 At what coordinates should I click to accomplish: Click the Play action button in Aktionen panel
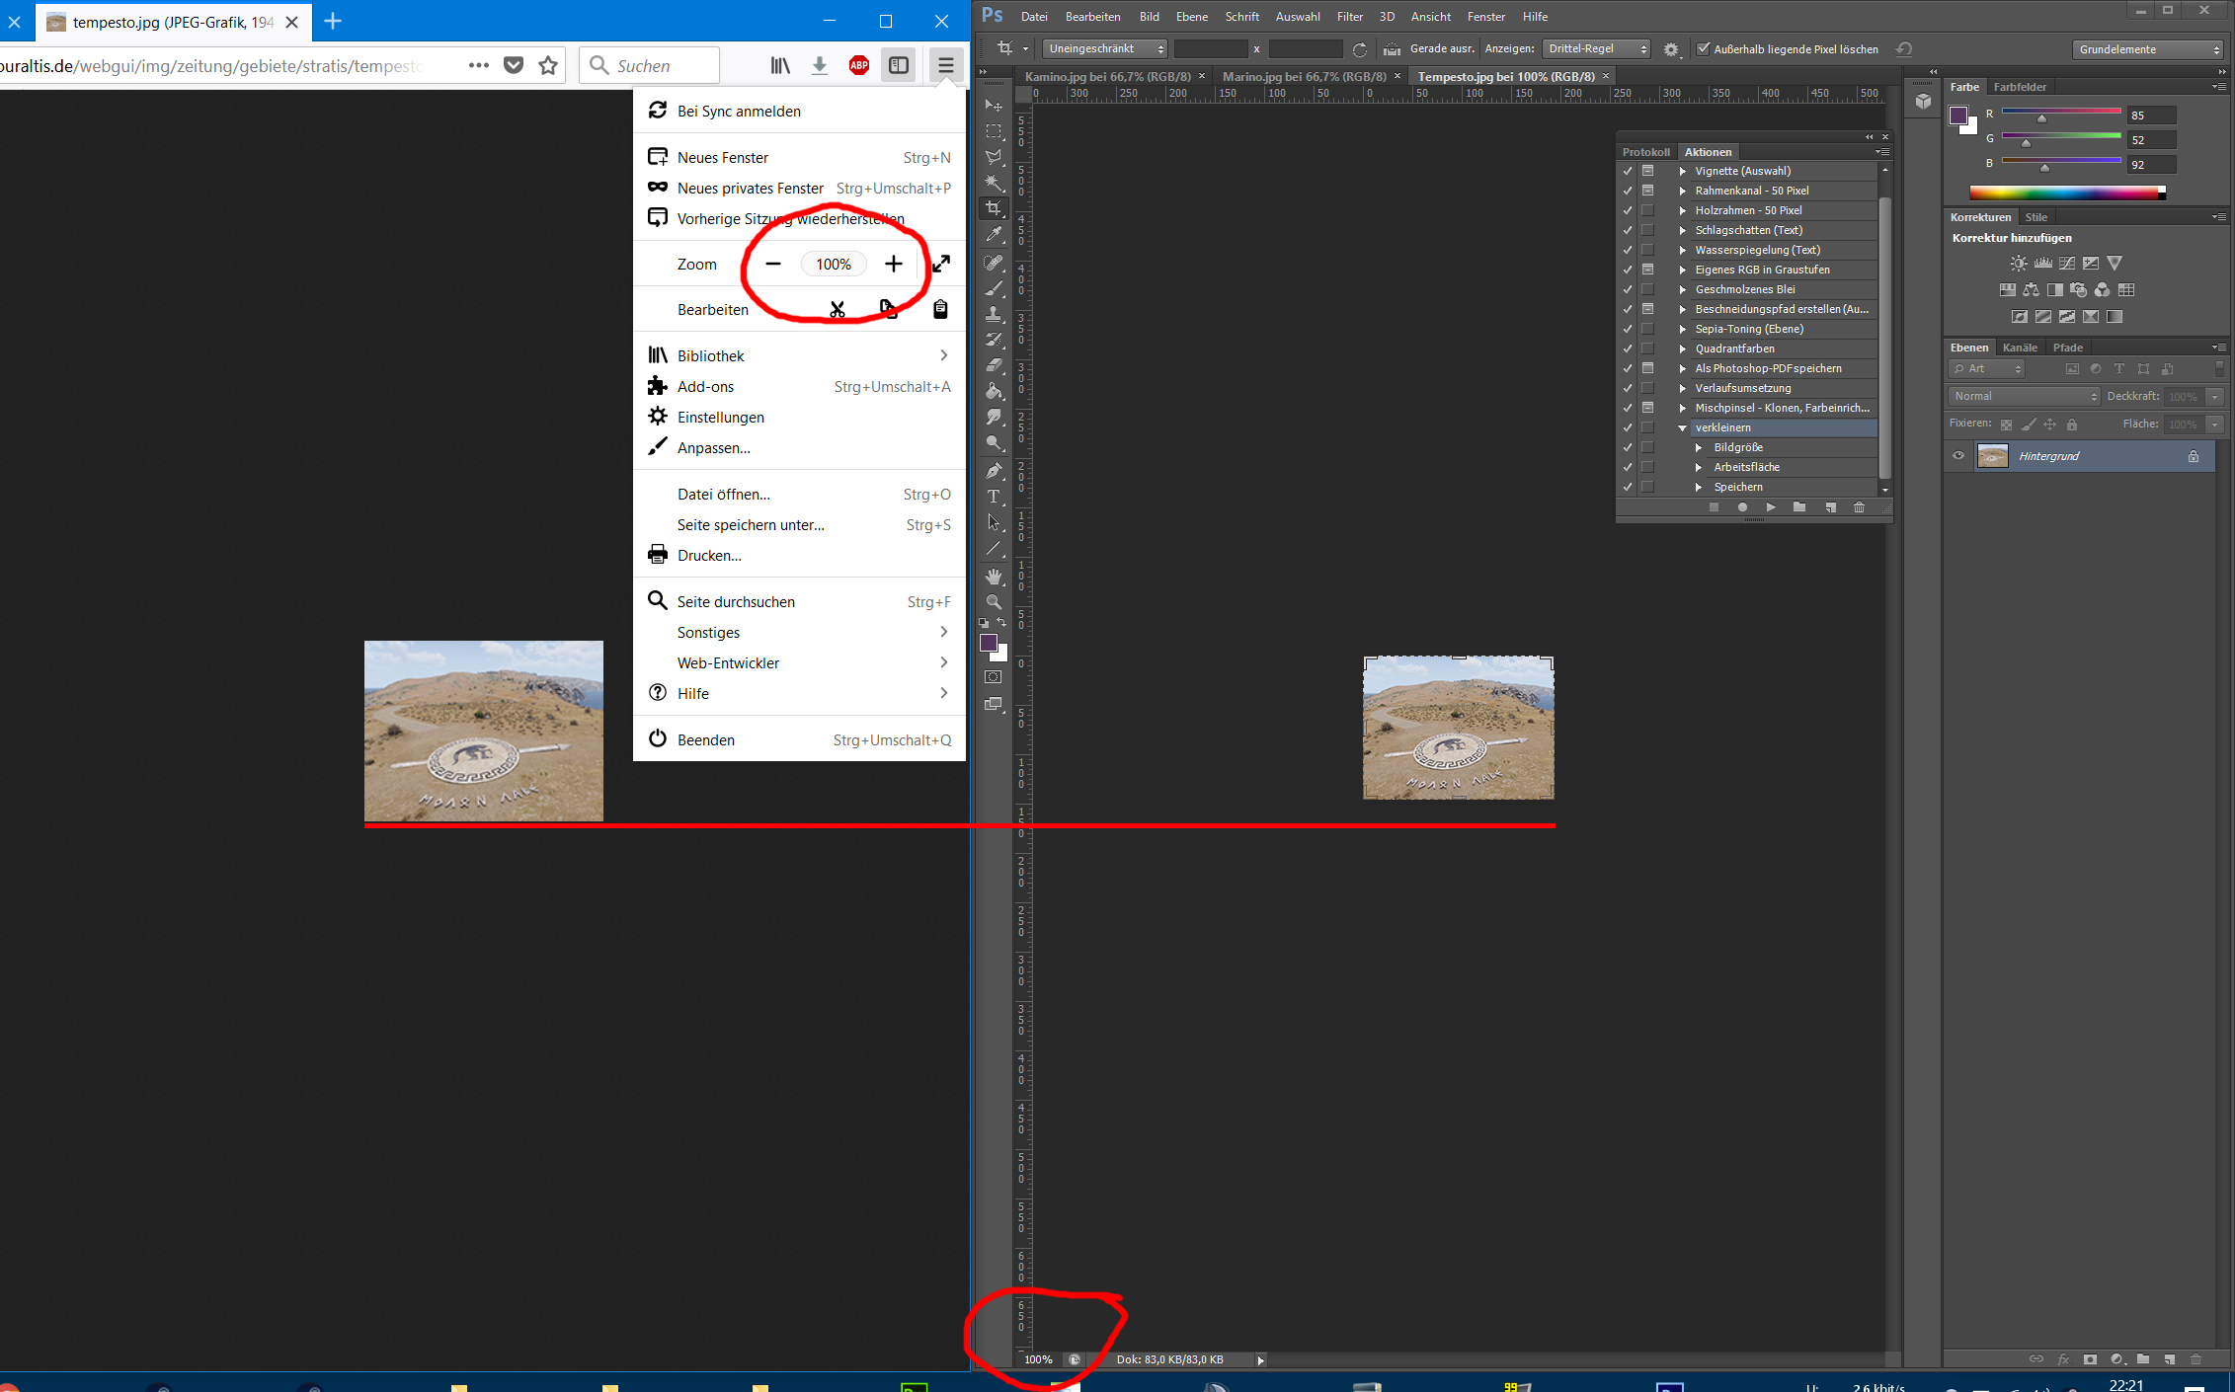1771,507
